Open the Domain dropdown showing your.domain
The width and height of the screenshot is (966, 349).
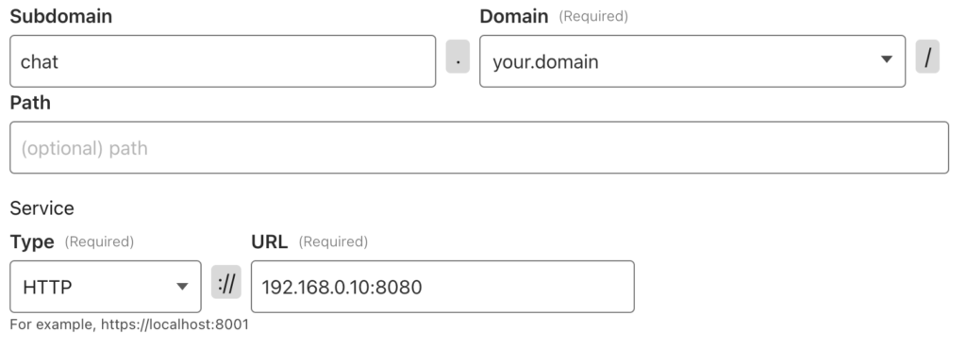click(x=692, y=61)
